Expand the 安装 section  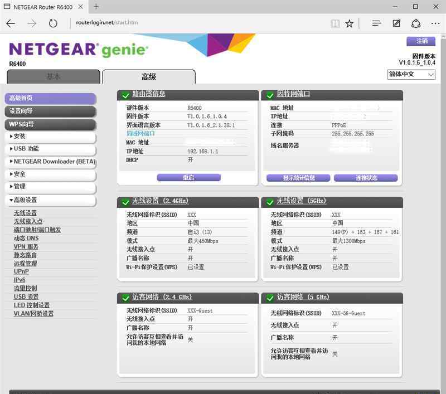coord(50,137)
